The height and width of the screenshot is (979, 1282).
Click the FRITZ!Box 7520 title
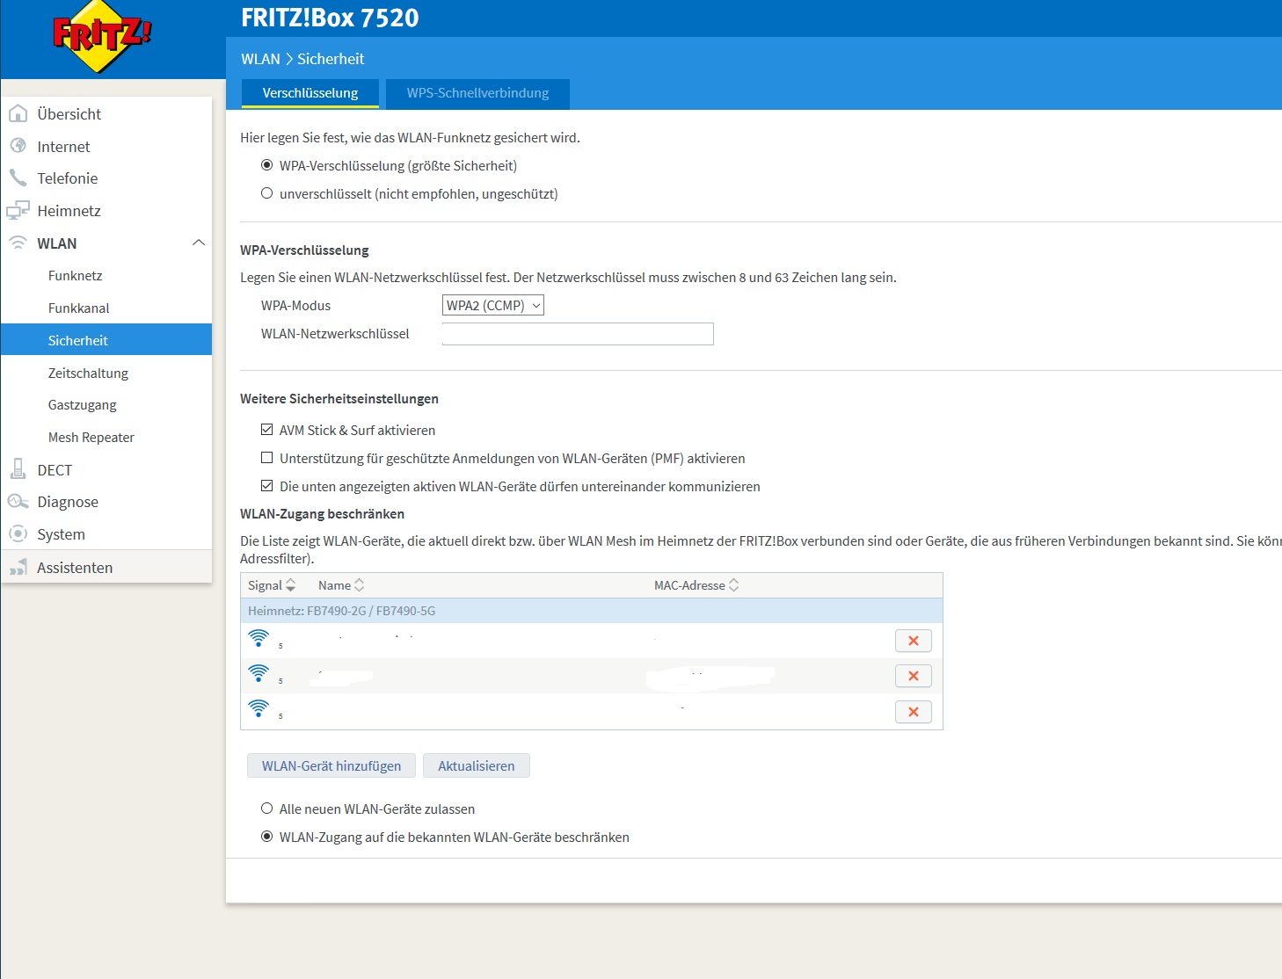click(330, 18)
